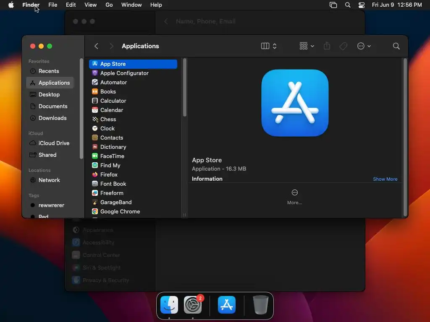This screenshot has width=430, height=322.
Task: Open Recents in the sidebar
Action: point(50,71)
